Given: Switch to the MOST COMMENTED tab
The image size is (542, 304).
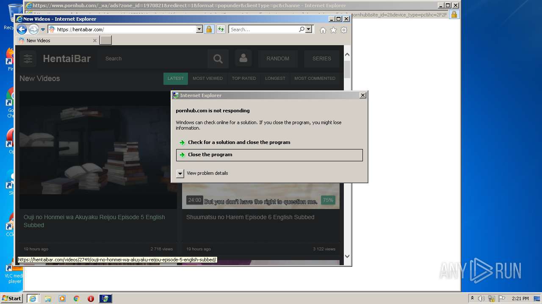Looking at the screenshot, I should pos(315,79).
